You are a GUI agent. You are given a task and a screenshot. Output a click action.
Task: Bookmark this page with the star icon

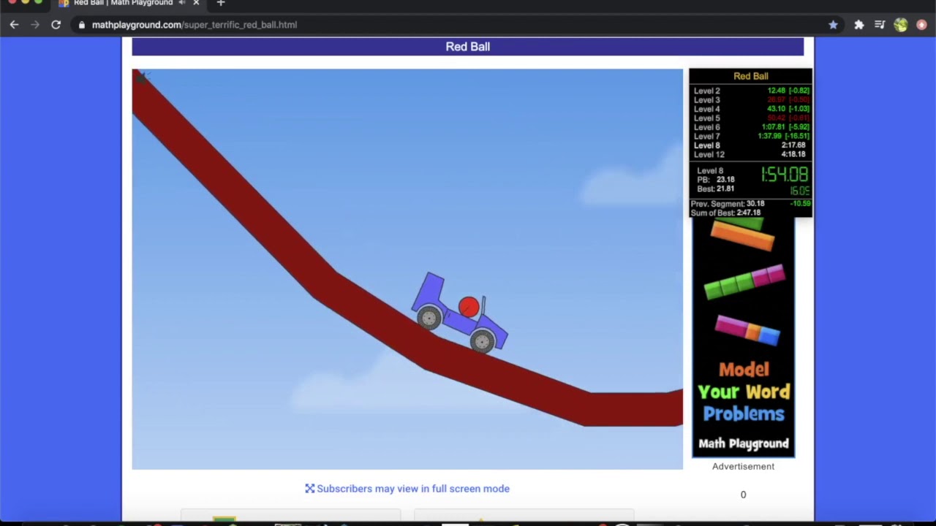point(833,25)
